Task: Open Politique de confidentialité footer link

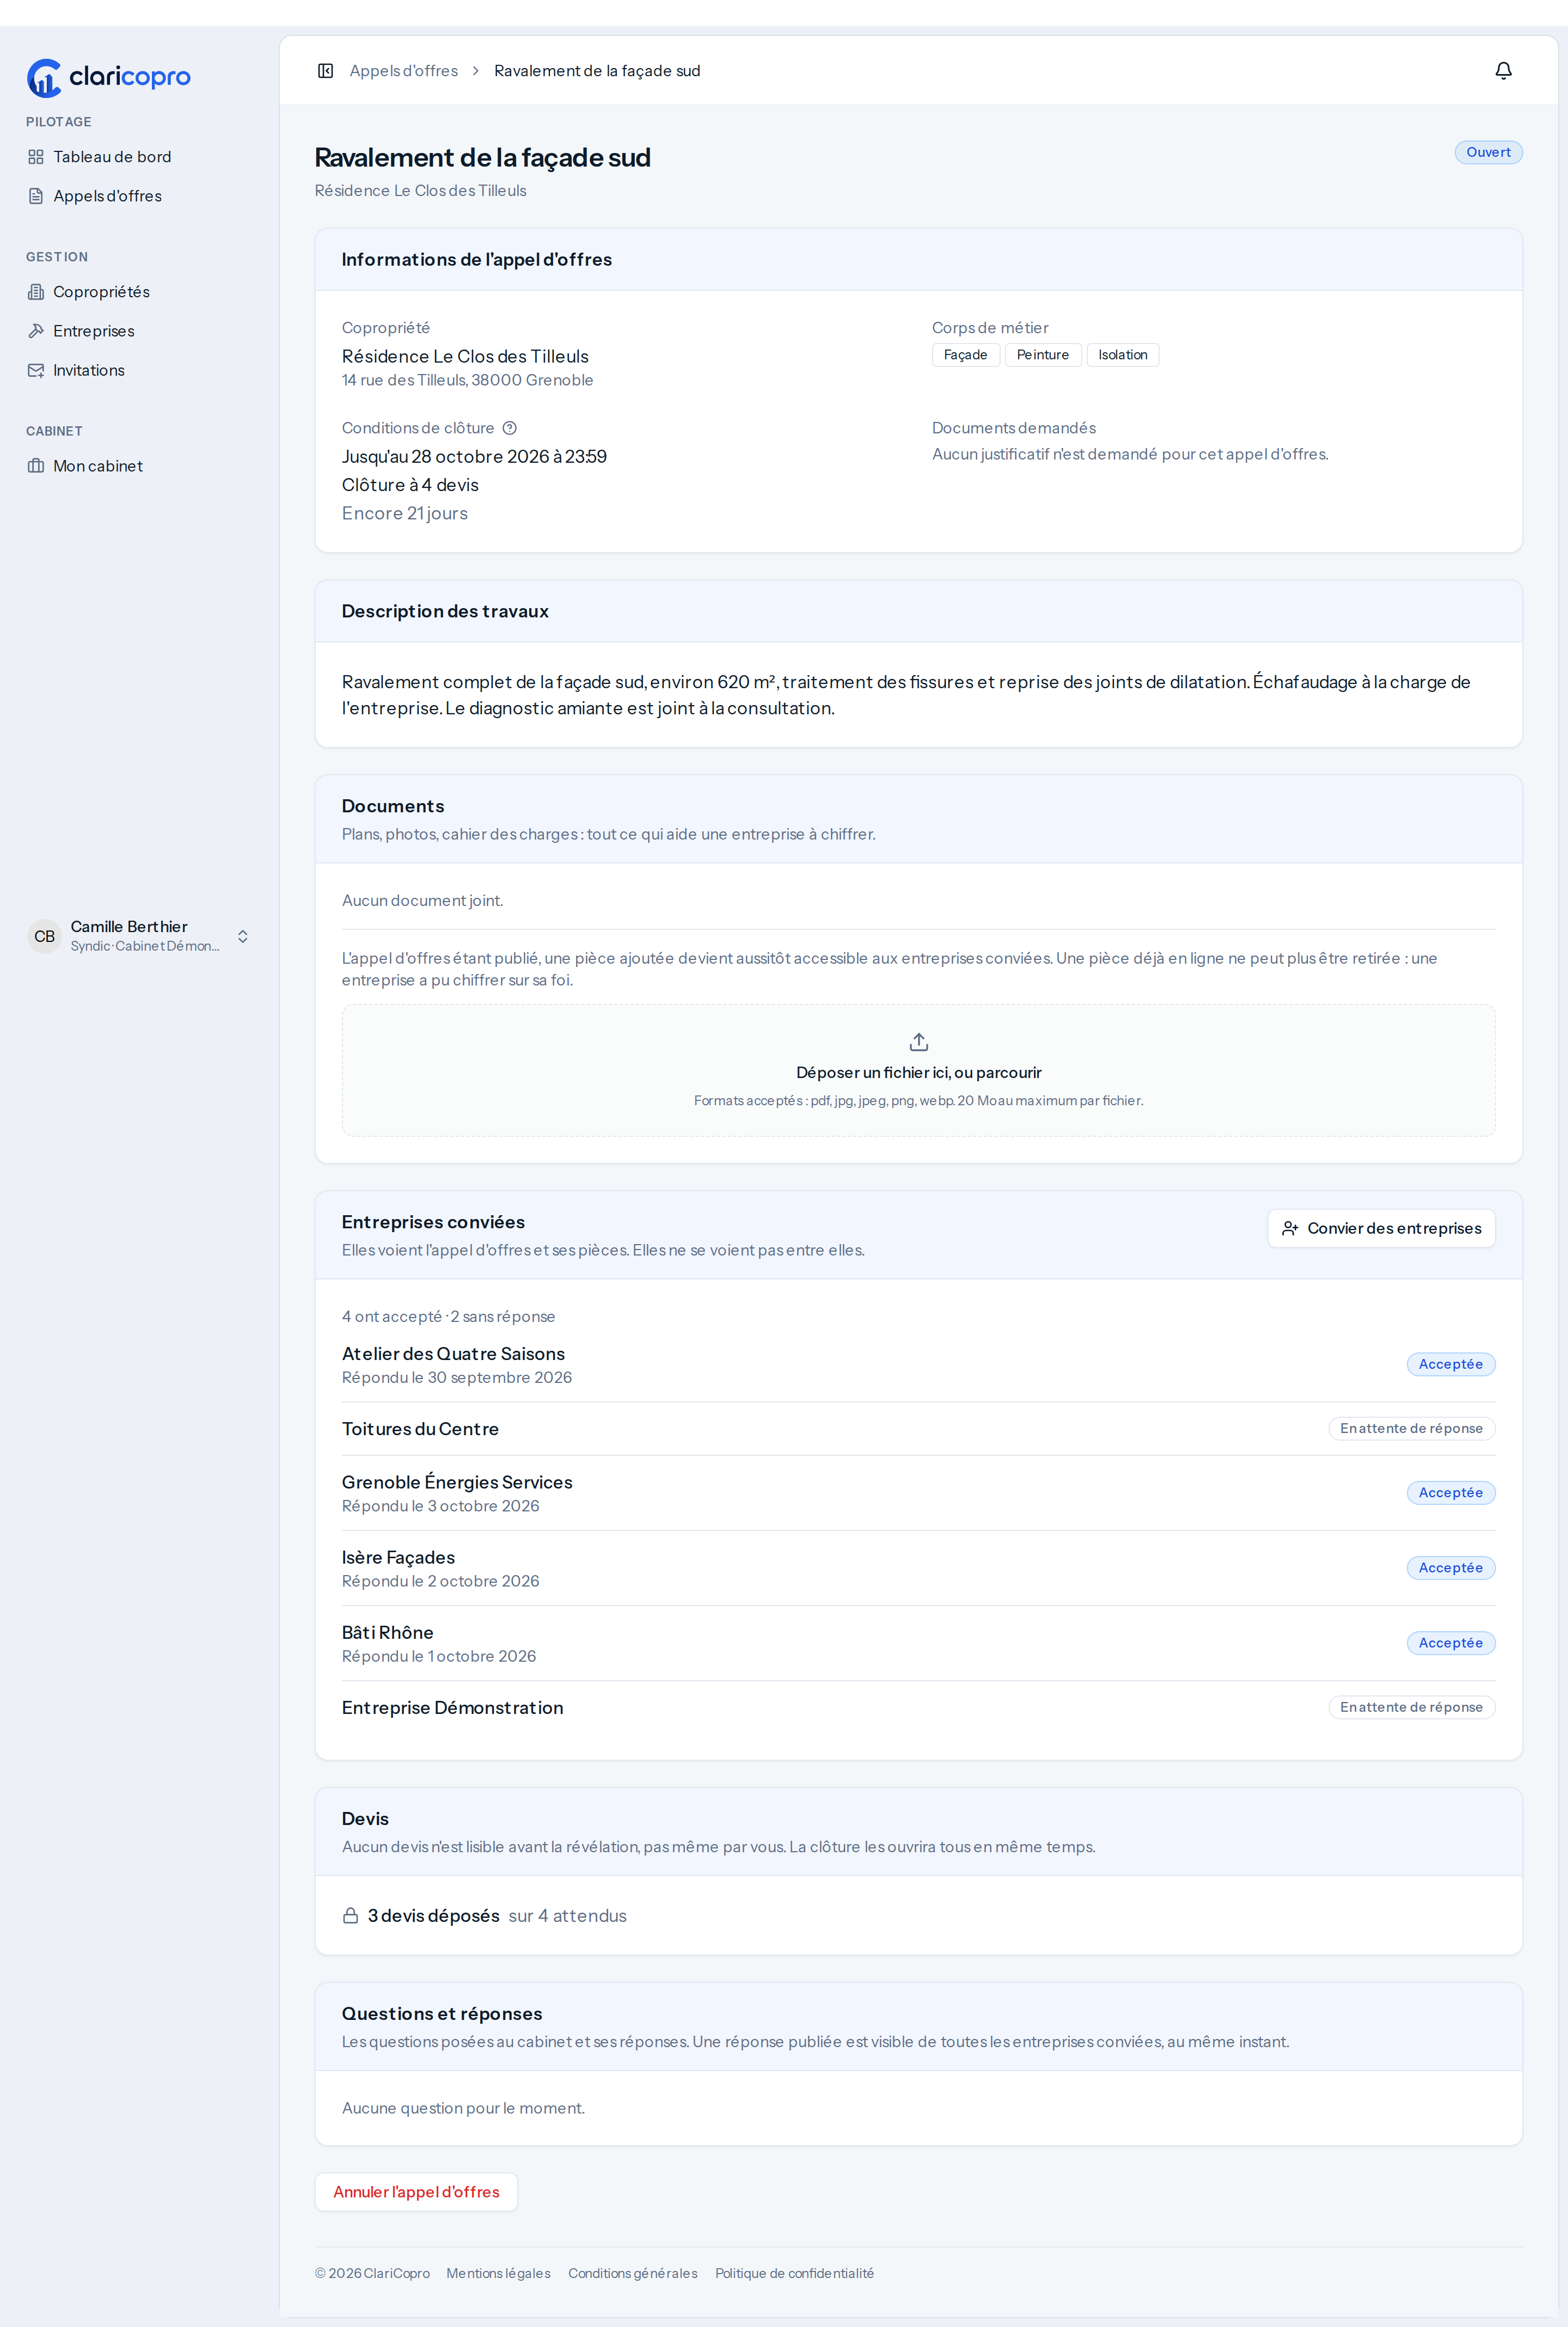Action: pyautogui.click(x=794, y=2273)
